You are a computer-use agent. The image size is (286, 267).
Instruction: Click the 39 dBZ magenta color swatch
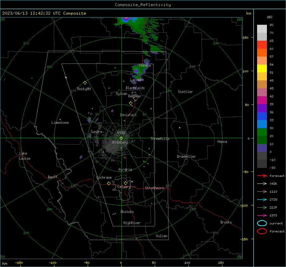tap(262, 100)
